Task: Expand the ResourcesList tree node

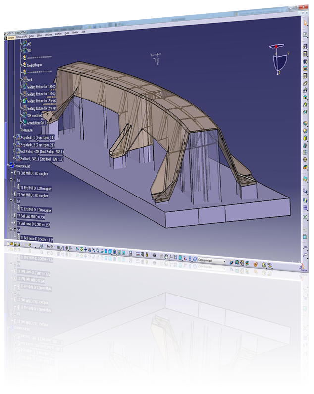Action: 7,166
